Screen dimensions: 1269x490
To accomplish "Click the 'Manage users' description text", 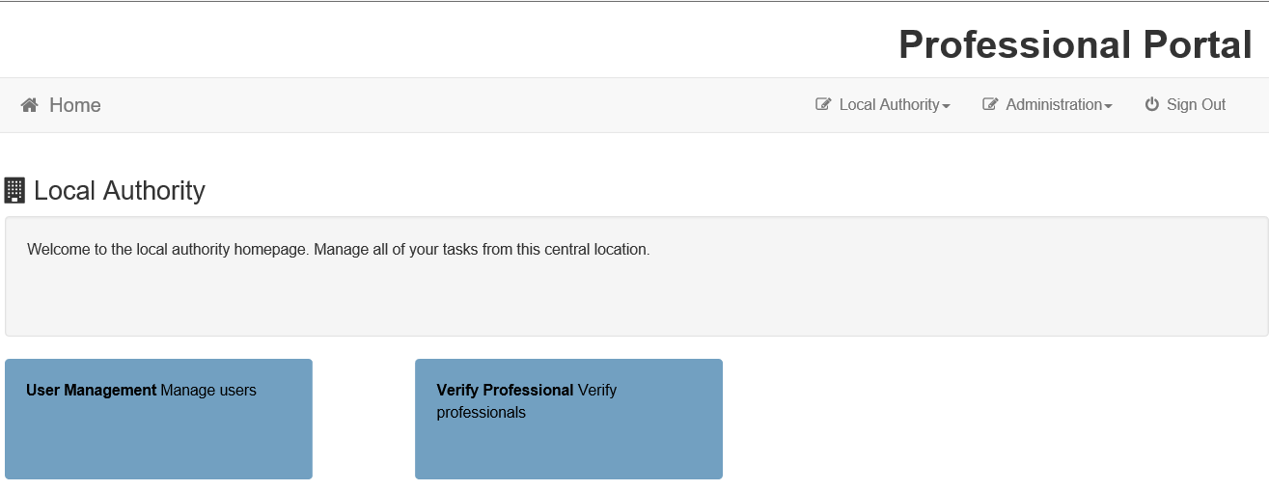I will tap(208, 390).
